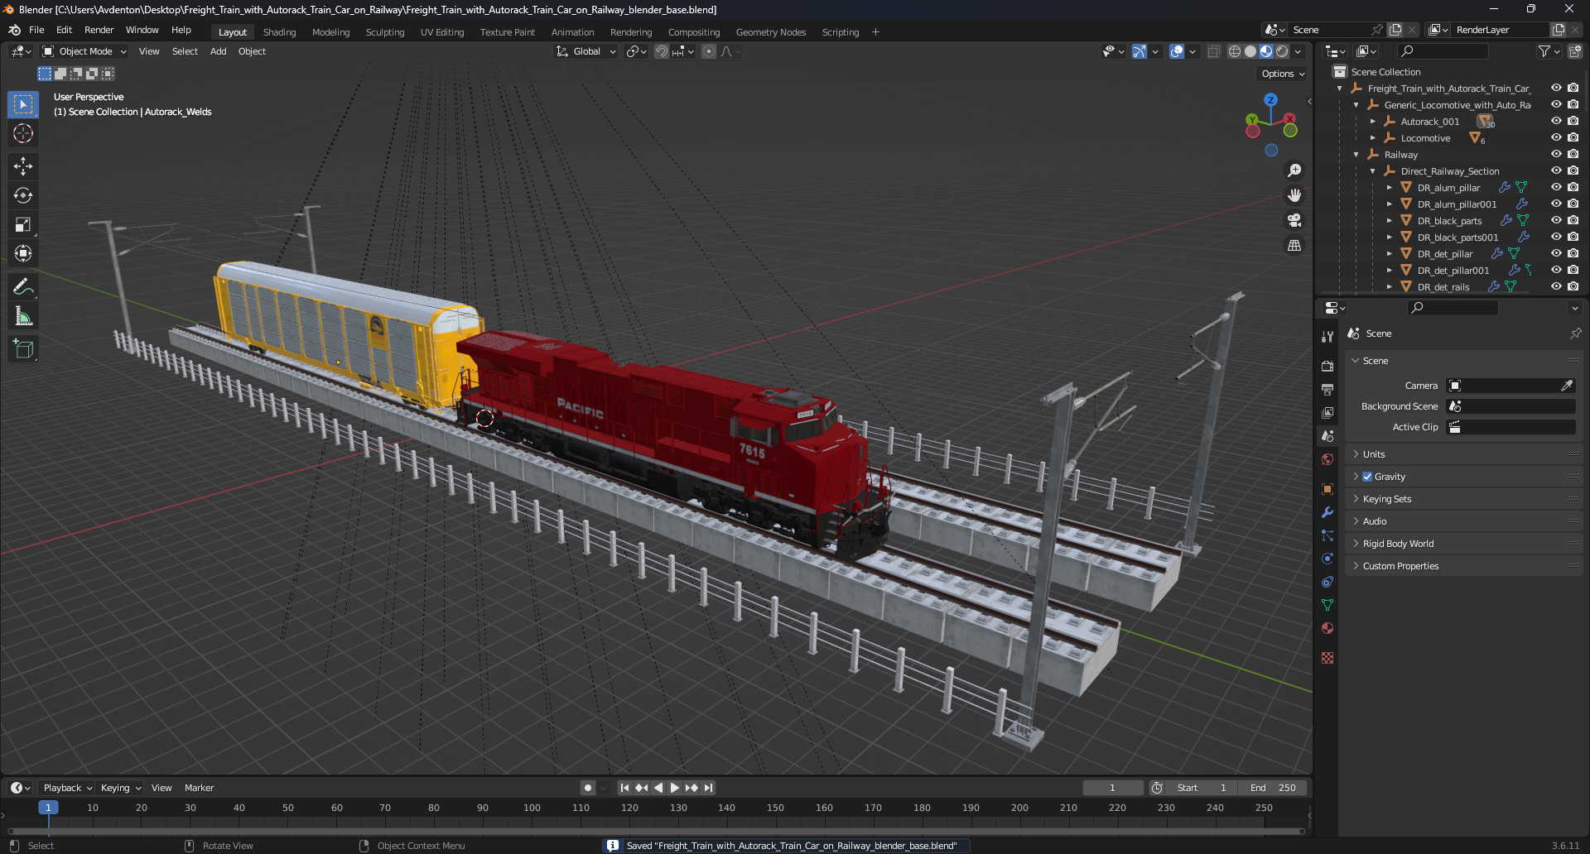Viewport: 1590px width, 854px height.
Task: Switch to wireframe viewport shading
Action: [x=1235, y=51]
